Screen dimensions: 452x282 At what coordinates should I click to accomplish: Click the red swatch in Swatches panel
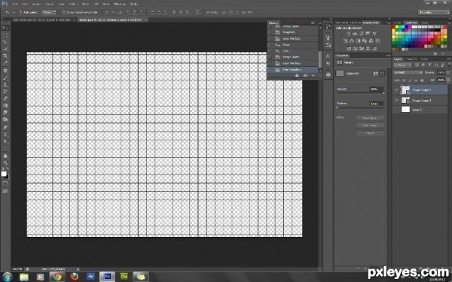coord(393,27)
